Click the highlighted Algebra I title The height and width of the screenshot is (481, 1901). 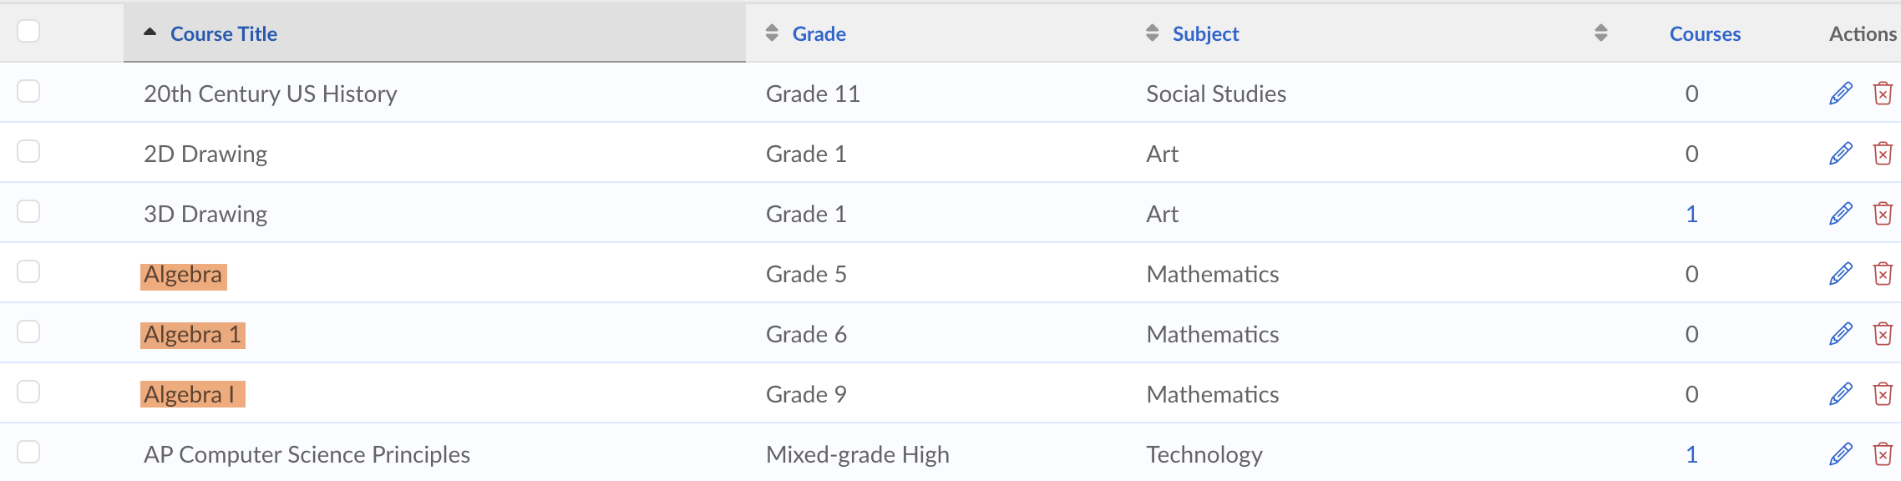[x=192, y=394]
